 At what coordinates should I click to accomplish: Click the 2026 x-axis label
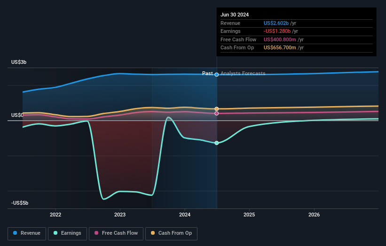[314, 215]
